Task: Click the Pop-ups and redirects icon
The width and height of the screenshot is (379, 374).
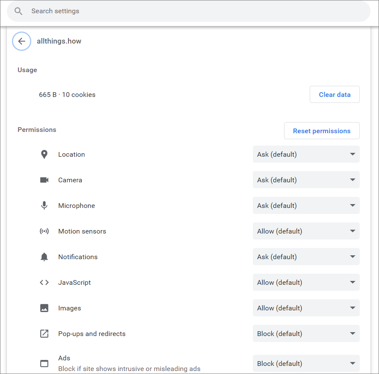Action: 44,334
